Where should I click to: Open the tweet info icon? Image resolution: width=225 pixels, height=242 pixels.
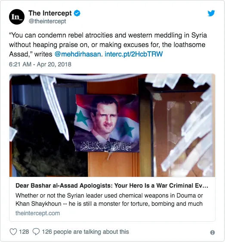point(213,233)
